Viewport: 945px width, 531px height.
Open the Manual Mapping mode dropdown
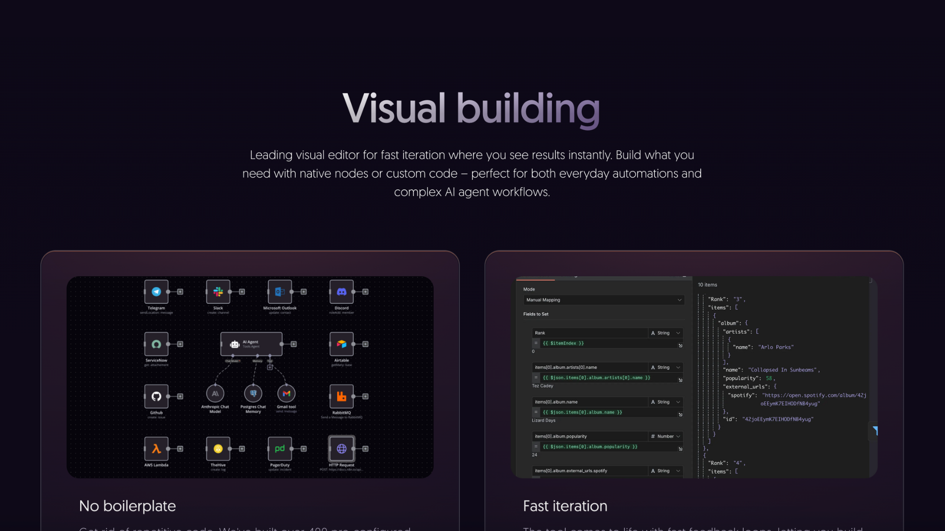pos(603,300)
